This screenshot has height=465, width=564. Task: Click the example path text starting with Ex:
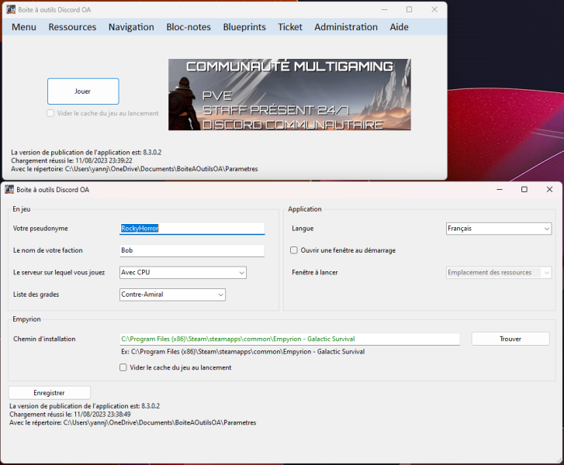pos(243,351)
